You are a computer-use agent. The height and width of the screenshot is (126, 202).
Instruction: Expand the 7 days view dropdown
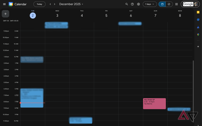(x=150, y=4)
